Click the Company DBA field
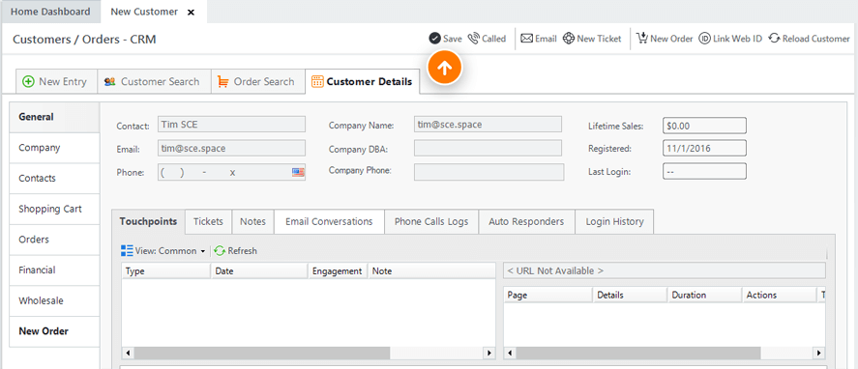This screenshot has width=858, height=369. point(488,148)
